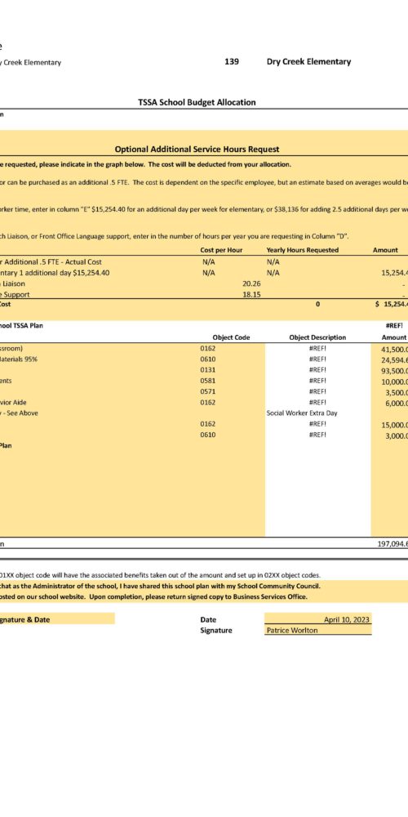408x817 pixels.
Task: Select 'Additional .5 FTE - Actual Cost' row label
Action: 52,261
